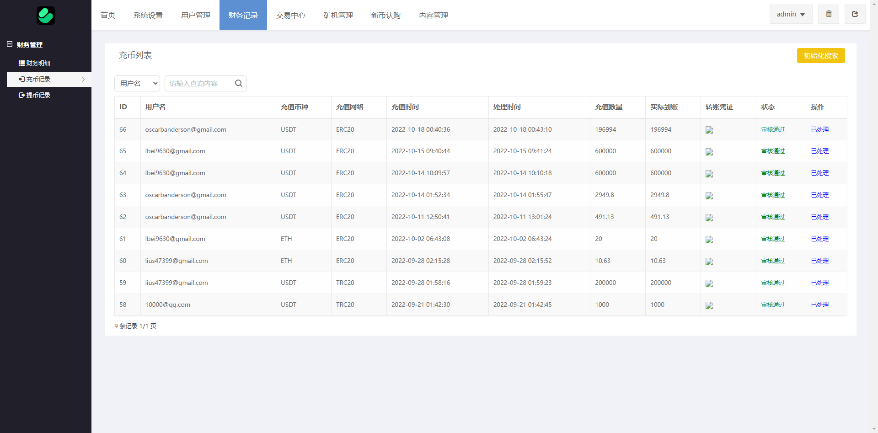The image size is (878, 433).
Task: Collapse the 财务管理 sidebar section
Action: point(29,45)
